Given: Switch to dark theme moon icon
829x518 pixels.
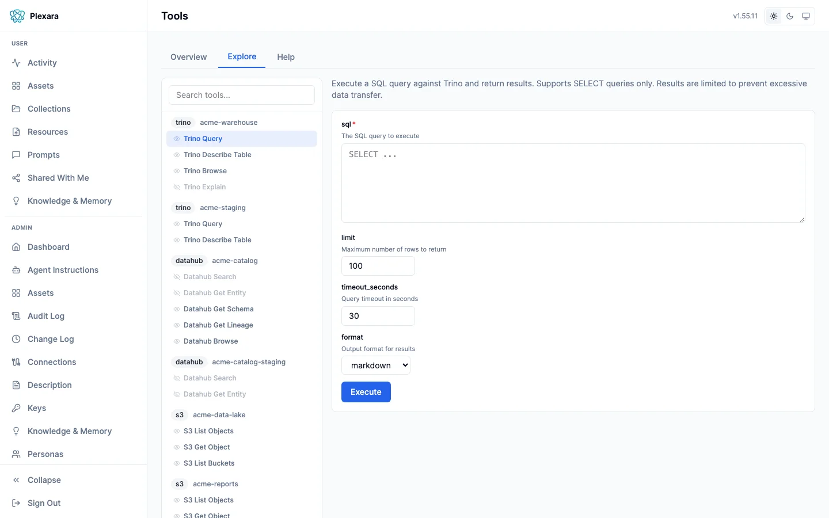Looking at the screenshot, I should (x=790, y=16).
